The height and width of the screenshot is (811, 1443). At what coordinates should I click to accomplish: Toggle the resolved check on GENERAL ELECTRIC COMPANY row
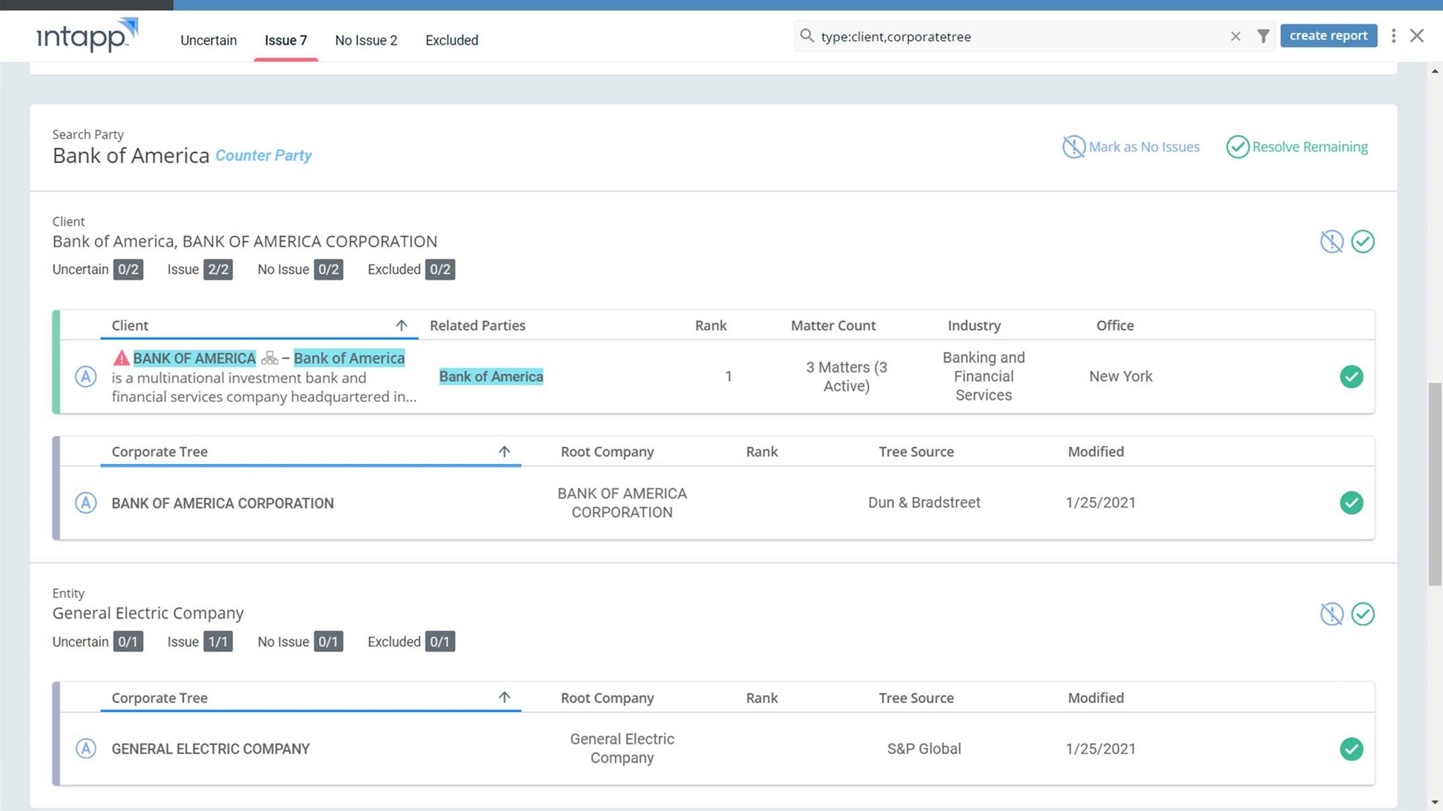coord(1352,748)
